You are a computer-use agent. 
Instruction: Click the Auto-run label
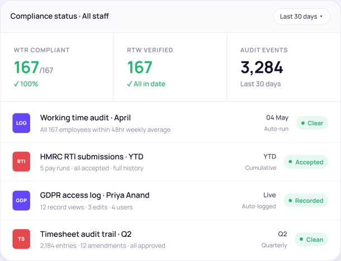276,129
